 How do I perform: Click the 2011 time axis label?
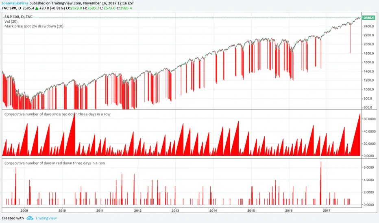tap(100, 210)
